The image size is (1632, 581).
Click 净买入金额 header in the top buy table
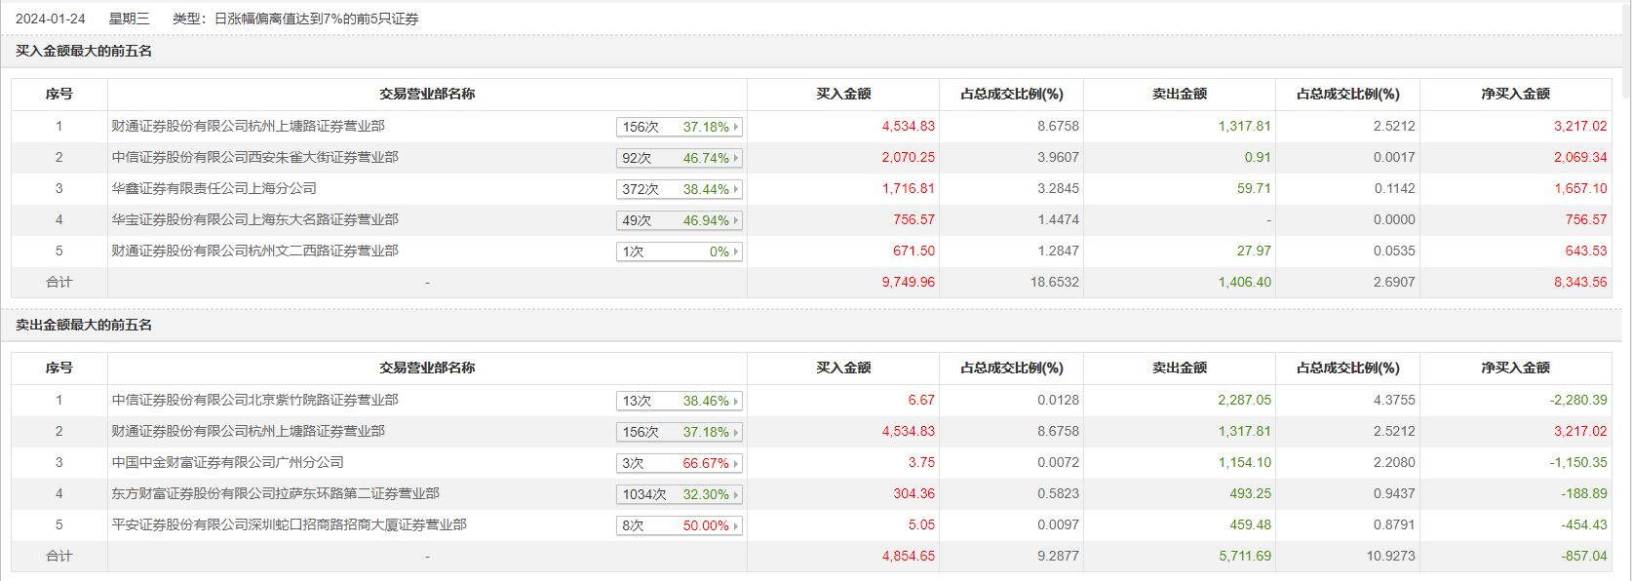(1515, 94)
